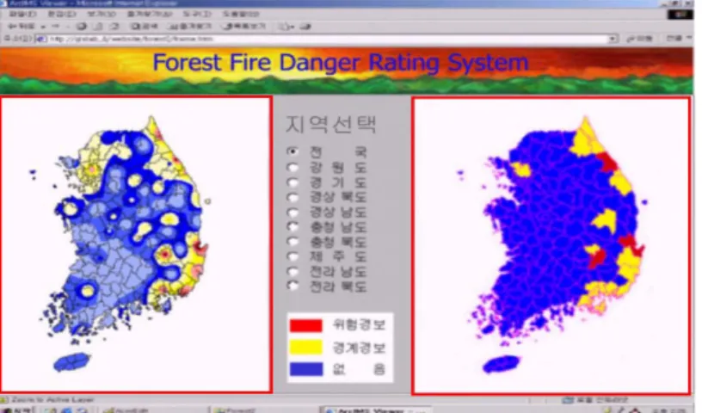Click the page icon in the address bar
This screenshot has height=413, width=702.
coord(41,39)
